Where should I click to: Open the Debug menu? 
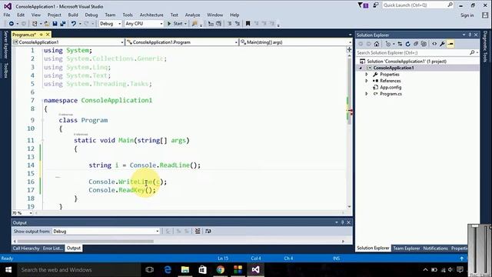[91, 15]
